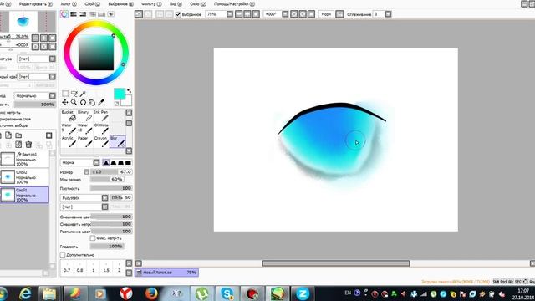535x301 pixels.
Task: Pick the Eyedropper color picker tool
Action: (101, 102)
